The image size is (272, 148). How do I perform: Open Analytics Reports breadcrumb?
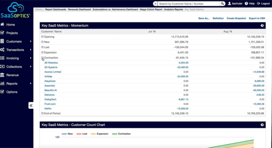pos(173,9)
